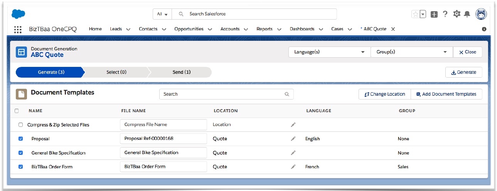
Task: Click Add Document Templates button
Action: [446, 94]
